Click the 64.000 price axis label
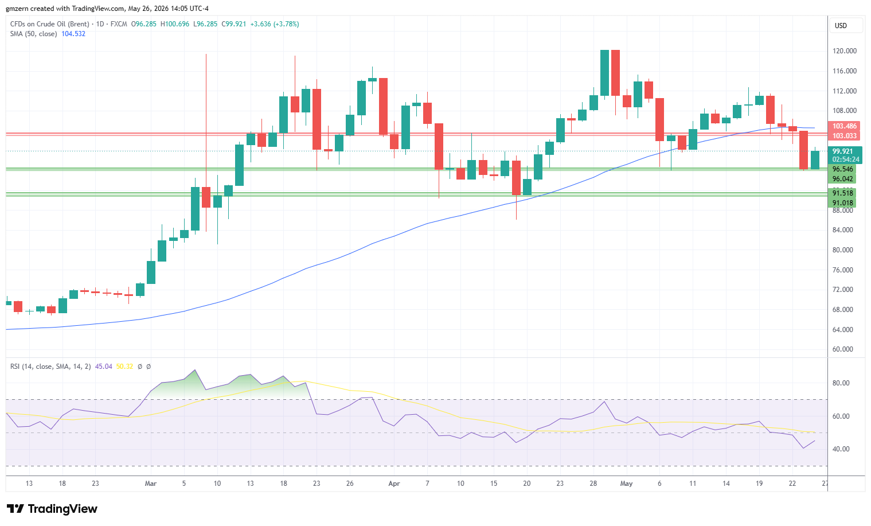This screenshot has height=526, width=871. [843, 330]
